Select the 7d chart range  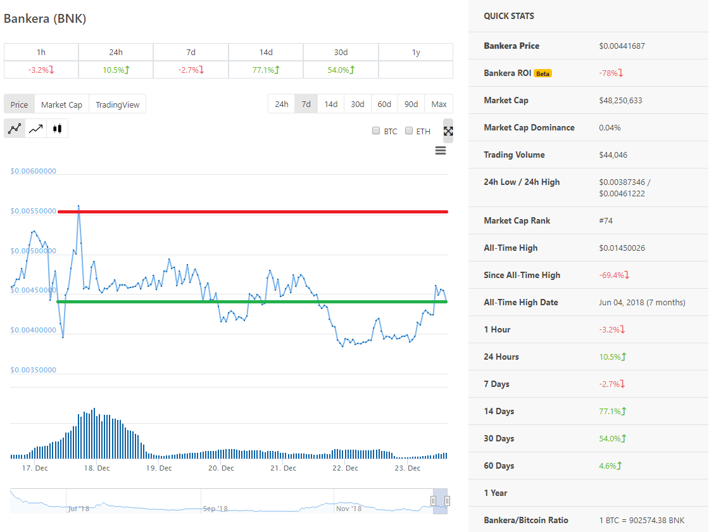tap(306, 104)
